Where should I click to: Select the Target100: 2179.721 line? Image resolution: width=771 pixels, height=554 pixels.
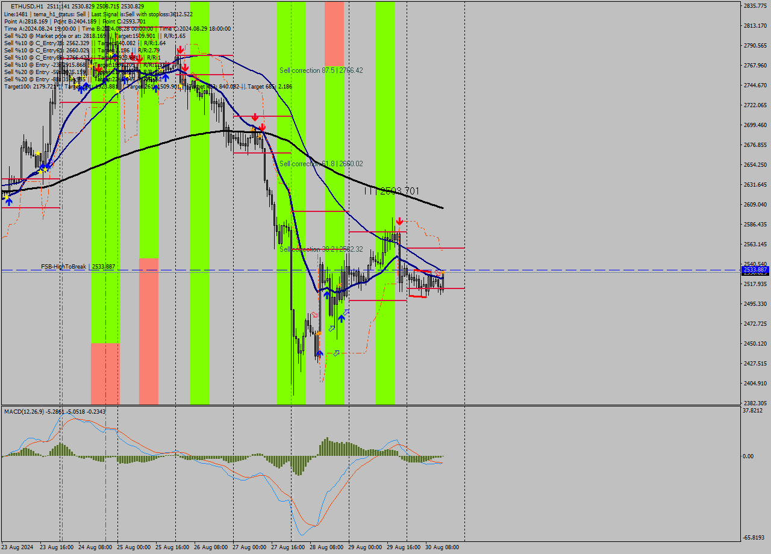coord(148,87)
